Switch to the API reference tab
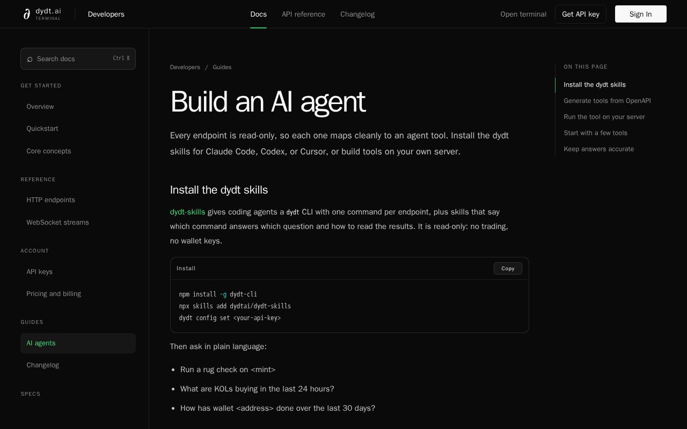 303,14
